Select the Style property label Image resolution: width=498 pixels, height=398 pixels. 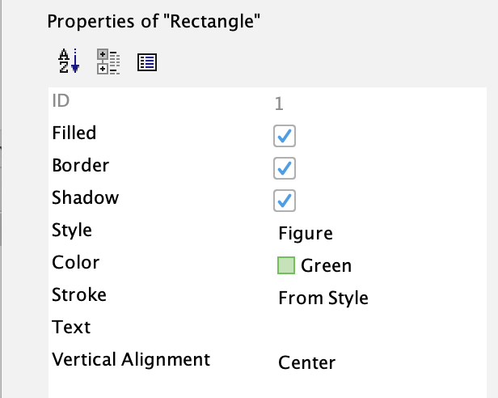coord(72,231)
